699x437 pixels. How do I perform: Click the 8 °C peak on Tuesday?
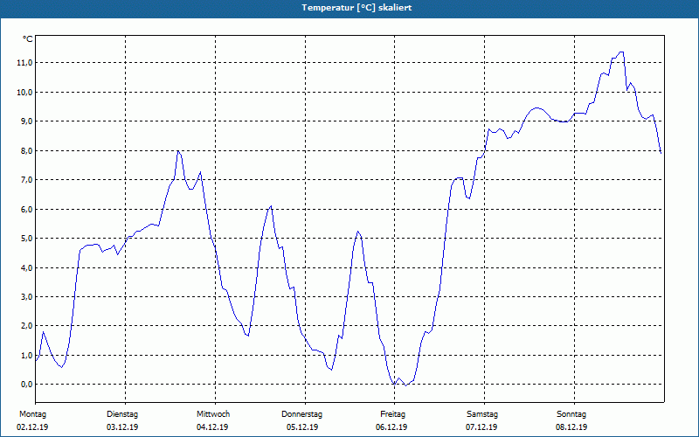click(x=178, y=150)
